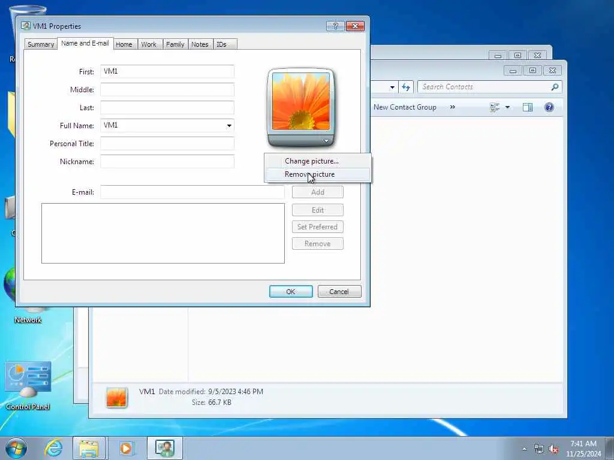Click the VM1 Properties title bar icon
The image size is (614, 460).
coord(26,26)
